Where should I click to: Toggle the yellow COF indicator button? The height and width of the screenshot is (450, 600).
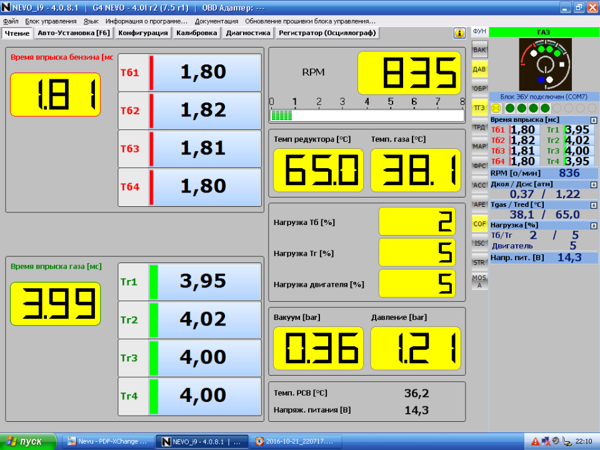[479, 224]
